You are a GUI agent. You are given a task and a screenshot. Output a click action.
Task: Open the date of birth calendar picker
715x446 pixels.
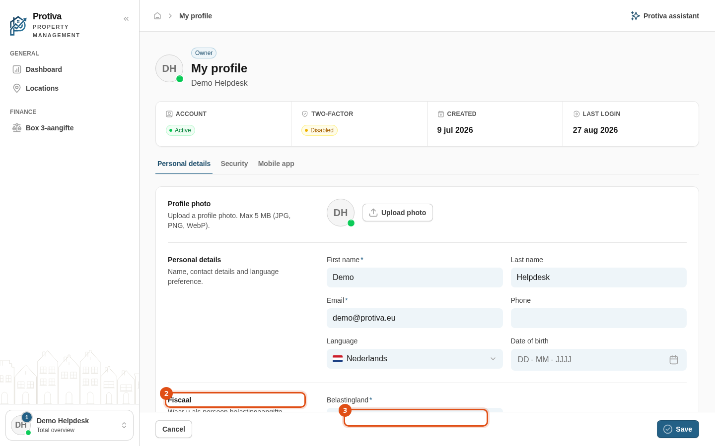(x=674, y=360)
